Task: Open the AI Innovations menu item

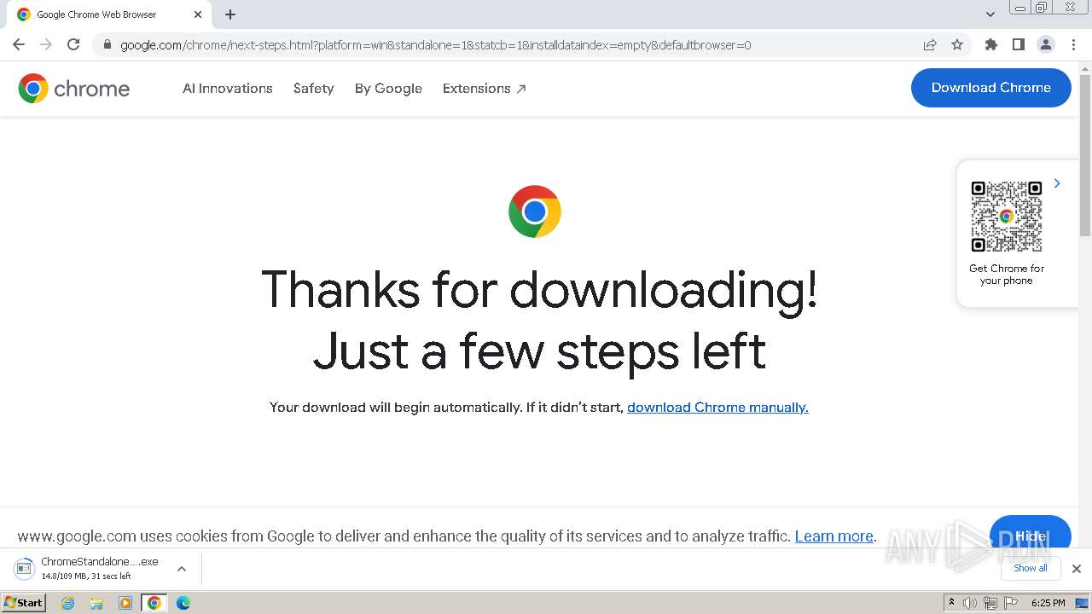Action: 228,89
